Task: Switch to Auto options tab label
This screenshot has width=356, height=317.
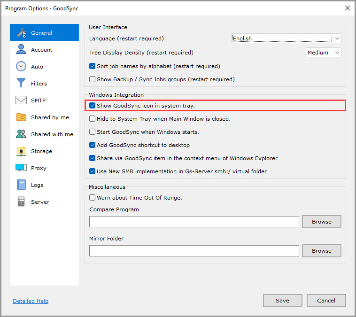Action: click(37, 67)
